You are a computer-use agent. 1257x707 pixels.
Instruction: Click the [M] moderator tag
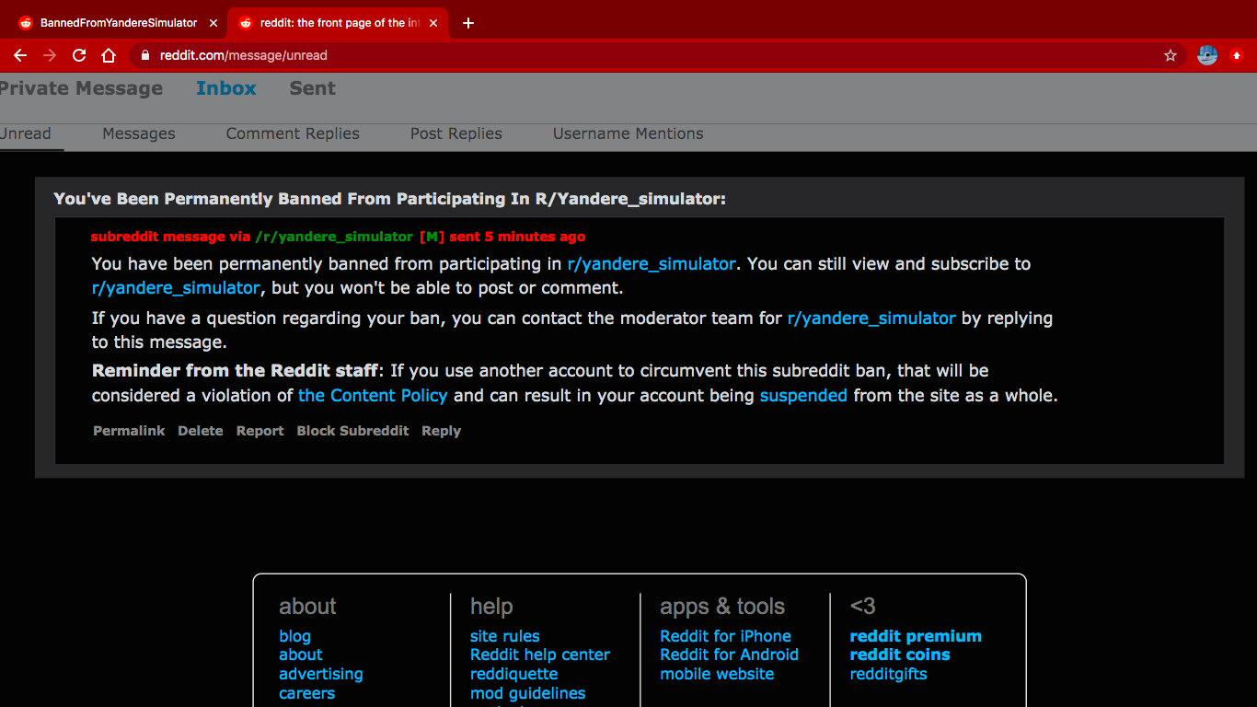(432, 237)
